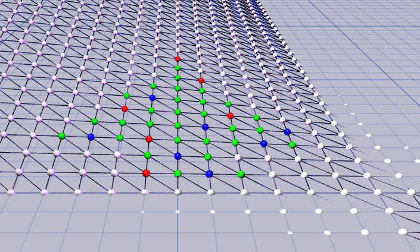Select the rightmost blue sphere in the mesh
Viewport: 420px width, 252px height.
click(287, 132)
